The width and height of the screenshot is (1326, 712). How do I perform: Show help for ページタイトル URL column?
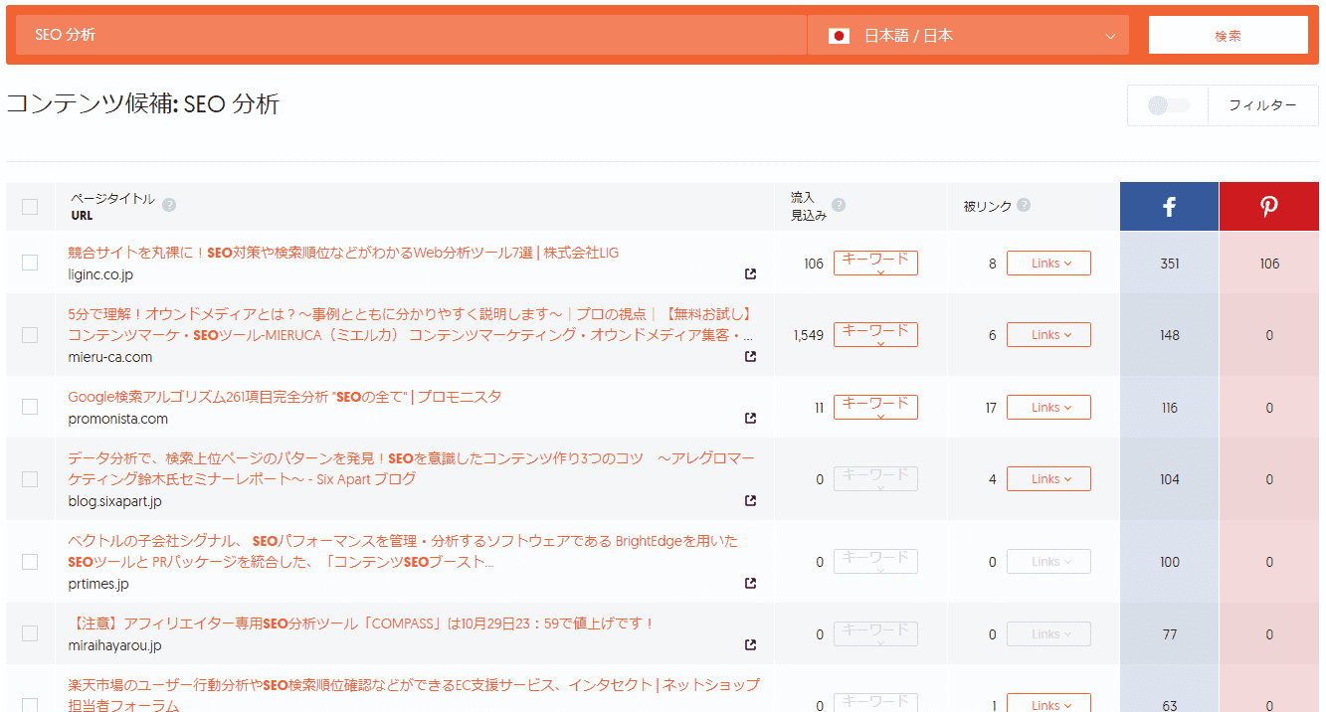[x=169, y=205]
